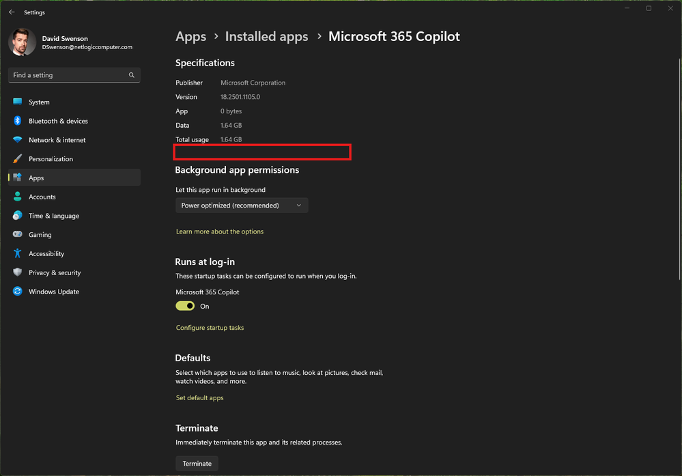
Task: Turn off Microsoft 365 Copilot startup toggle
Action: tap(185, 306)
